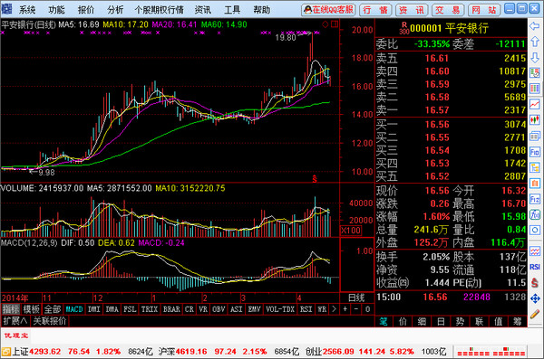
Task: Open the 系统 menu
Action: pyautogui.click(x=27, y=10)
